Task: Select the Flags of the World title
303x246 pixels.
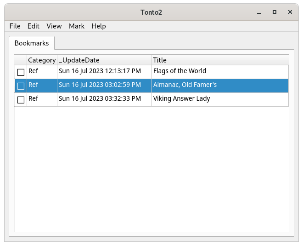Action: 180,71
